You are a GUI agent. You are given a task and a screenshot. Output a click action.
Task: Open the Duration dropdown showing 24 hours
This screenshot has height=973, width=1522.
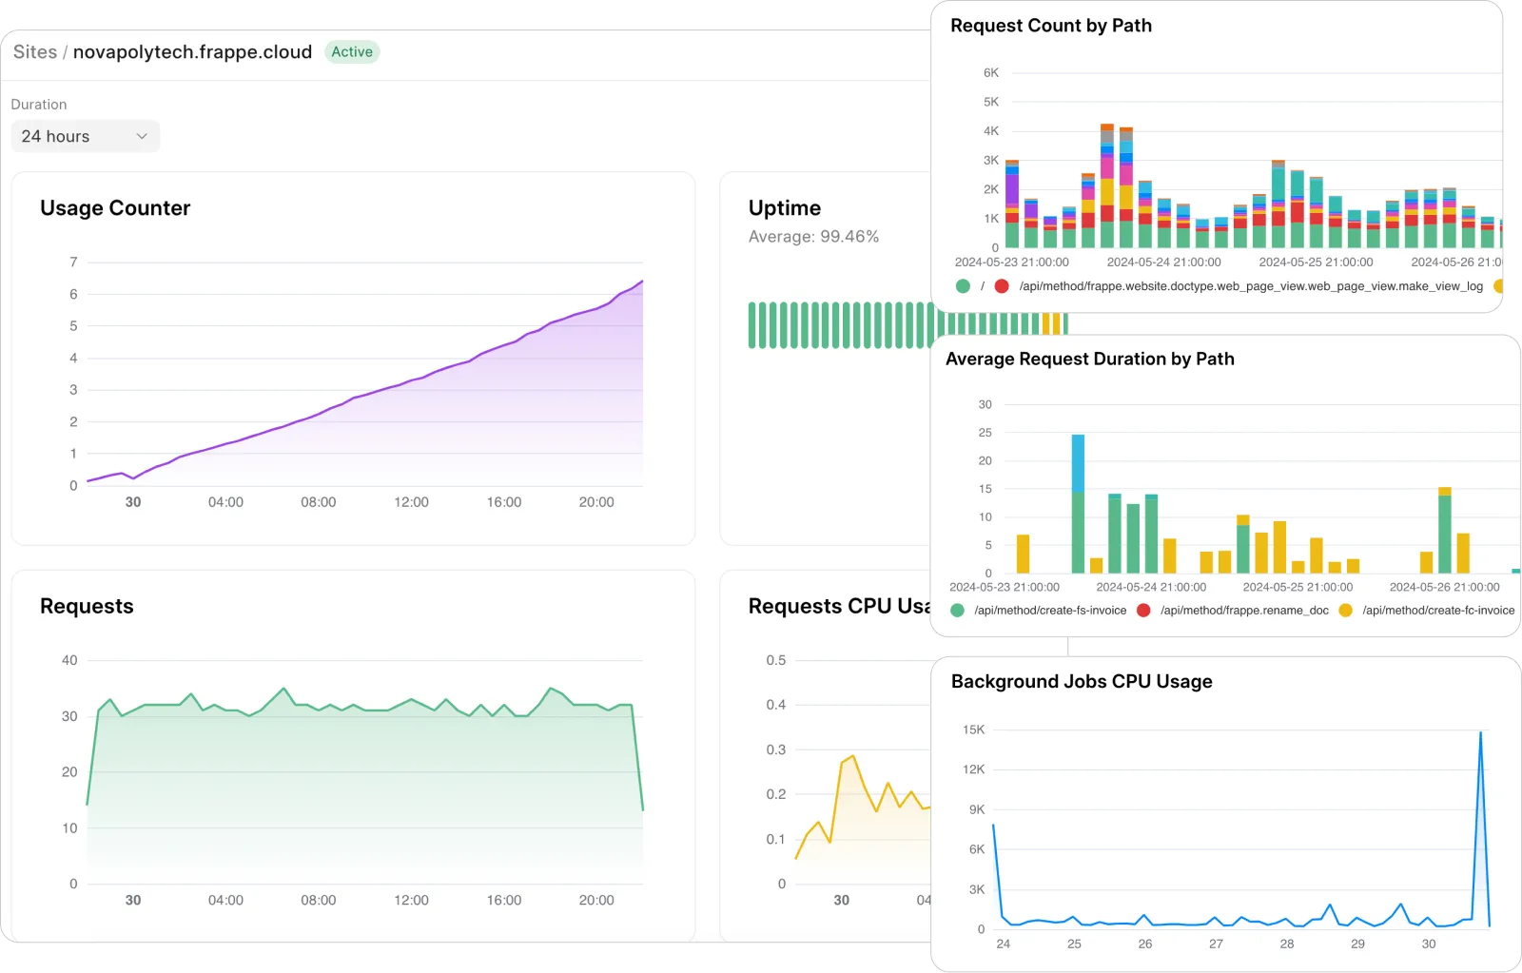pos(85,136)
